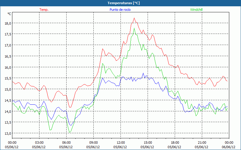
Task: Click the 15,0 y-axis value
Action: (x=8, y=89)
